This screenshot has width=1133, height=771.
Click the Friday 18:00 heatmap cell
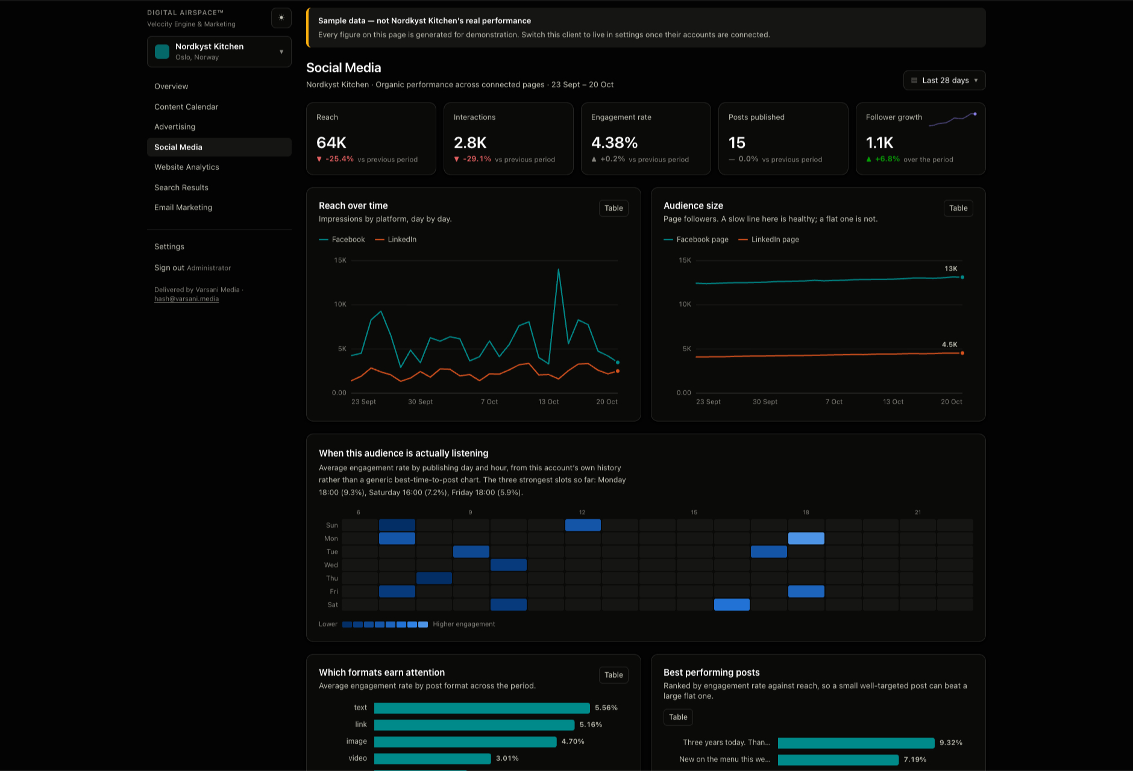tap(806, 592)
